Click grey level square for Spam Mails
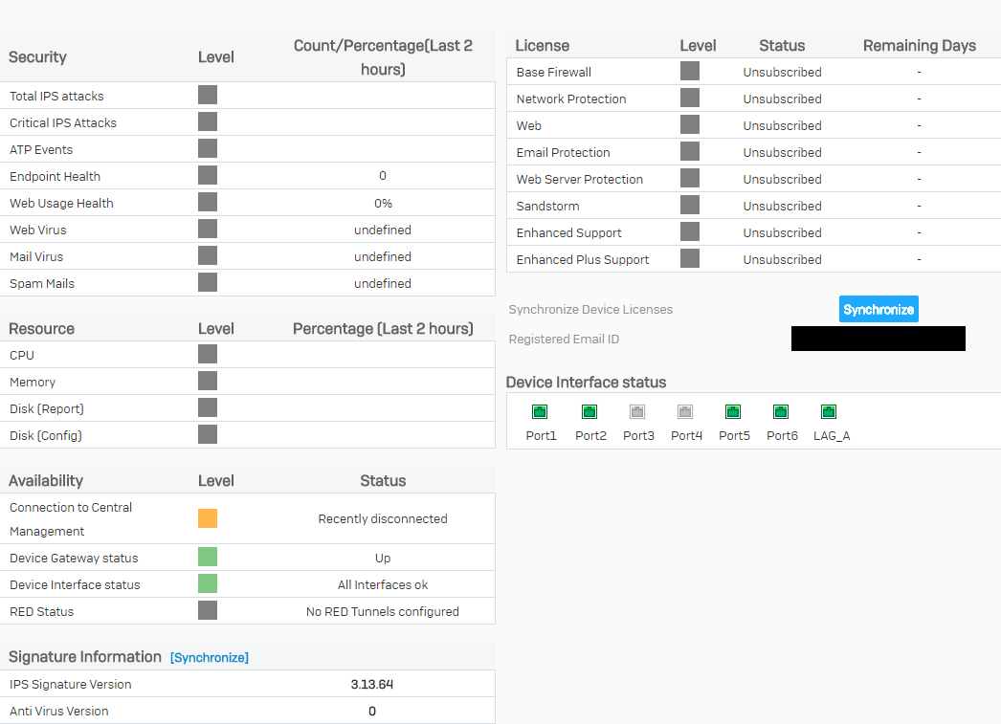 tap(208, 282)
